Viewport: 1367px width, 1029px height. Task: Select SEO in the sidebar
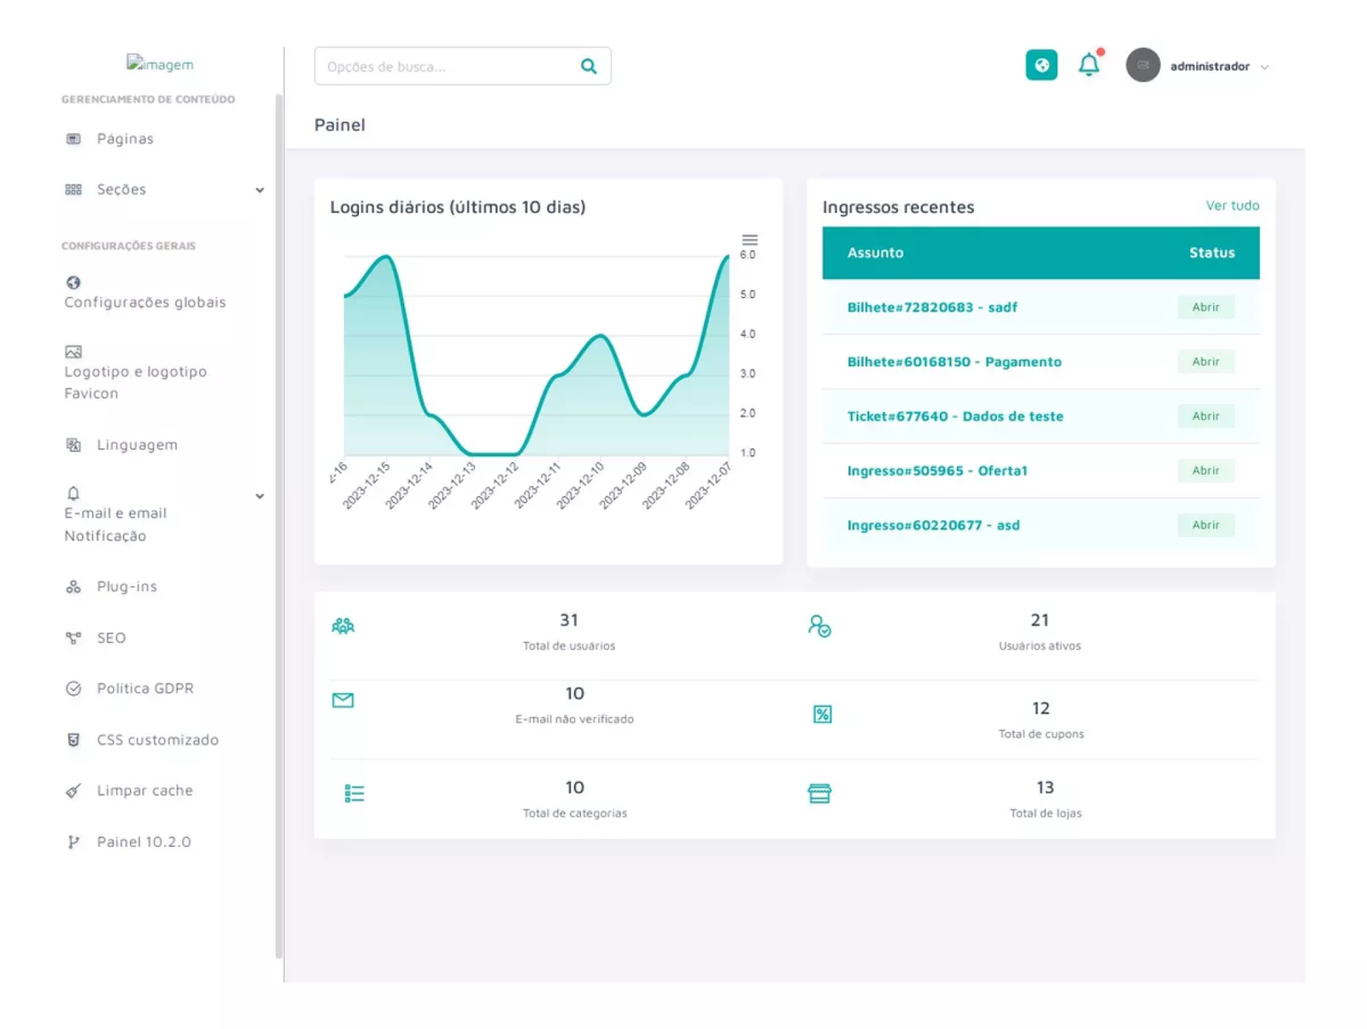[111, 638]
